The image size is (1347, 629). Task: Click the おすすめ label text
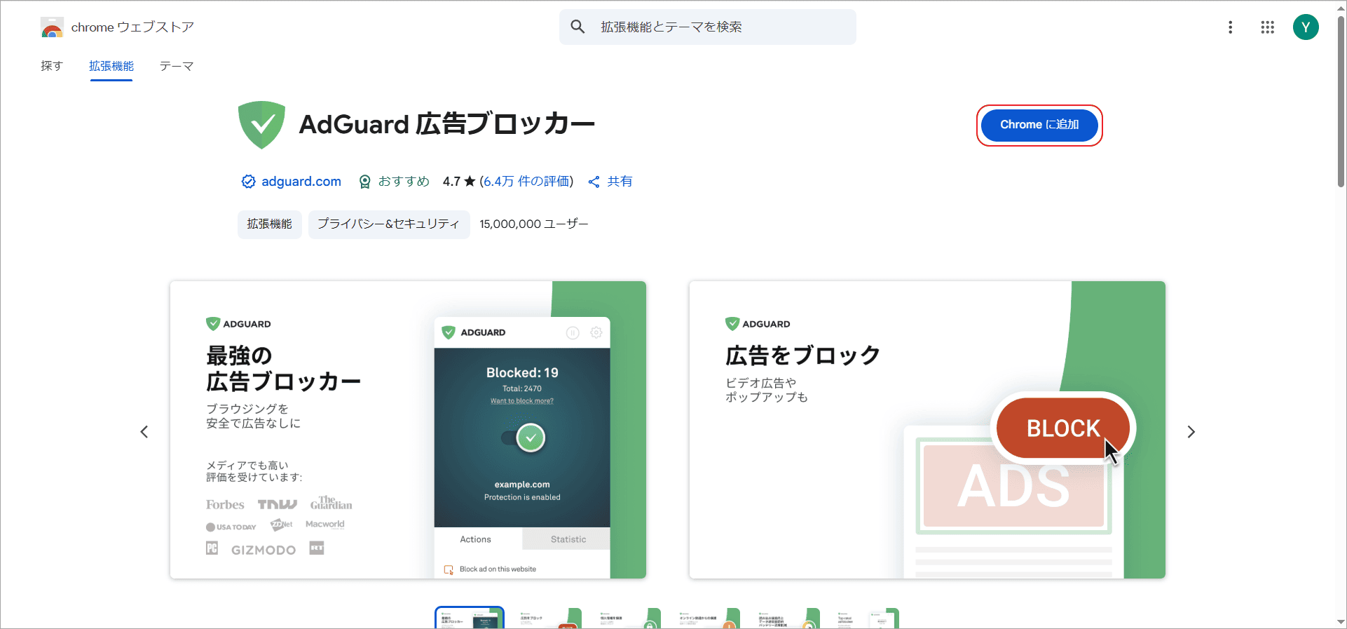pyautogui.click(x=404, y=182)
